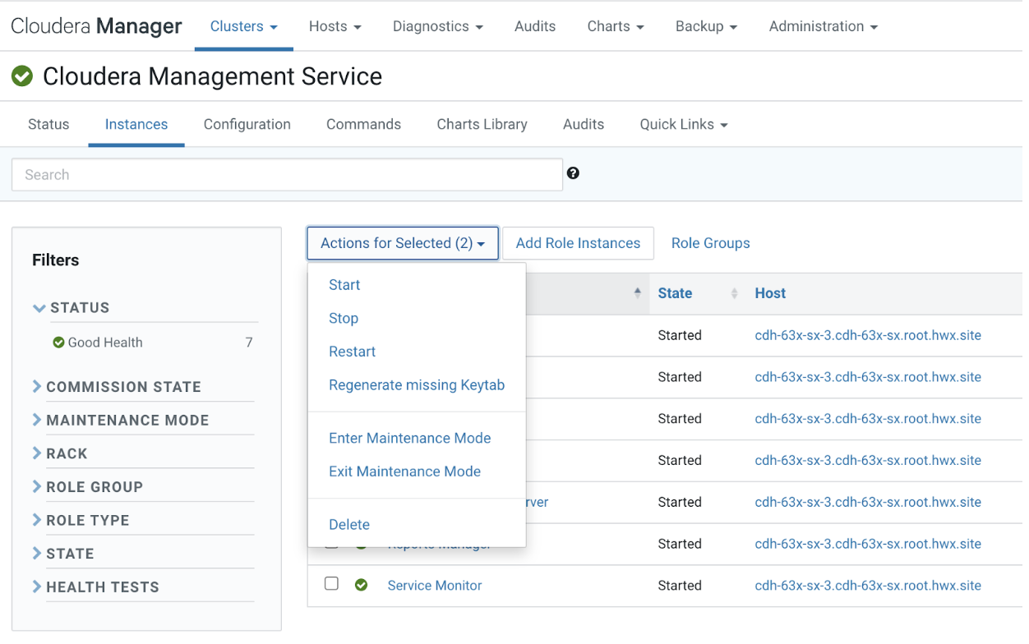Open the Administration menu in top bar

(823, 26)
